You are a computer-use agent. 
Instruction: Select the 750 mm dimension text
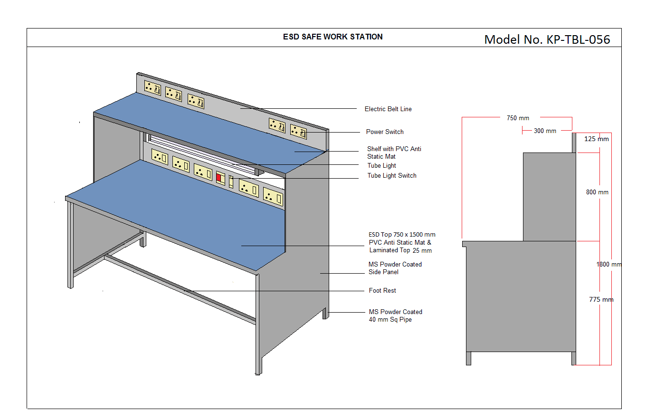[517, 118]
